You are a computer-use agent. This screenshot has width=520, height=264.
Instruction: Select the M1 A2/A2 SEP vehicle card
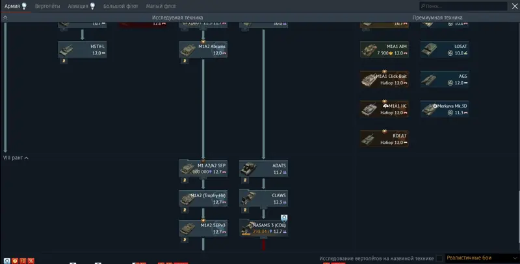[203, 169]
